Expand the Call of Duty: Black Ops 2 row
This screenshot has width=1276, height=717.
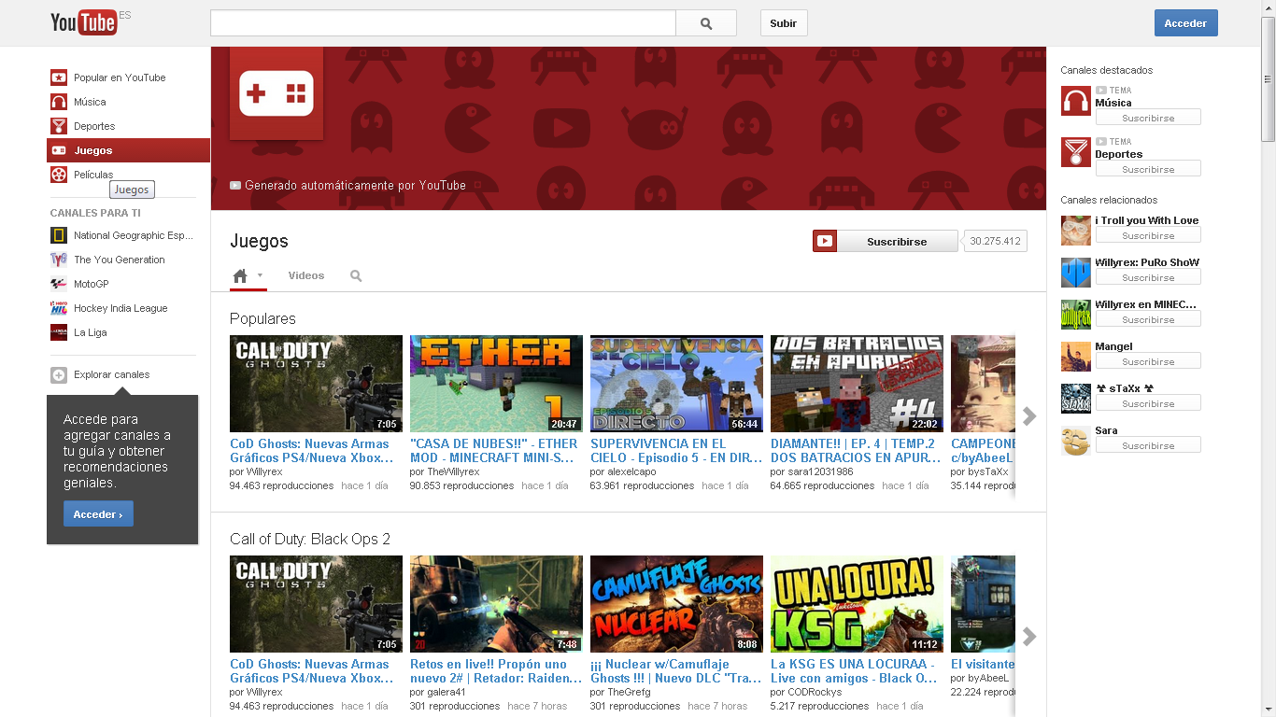pyautogui.click(x=1028, y=637)
